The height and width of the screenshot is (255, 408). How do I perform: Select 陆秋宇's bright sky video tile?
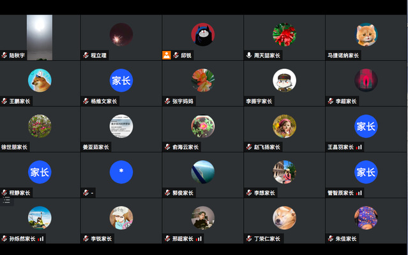tap(40, 37)
